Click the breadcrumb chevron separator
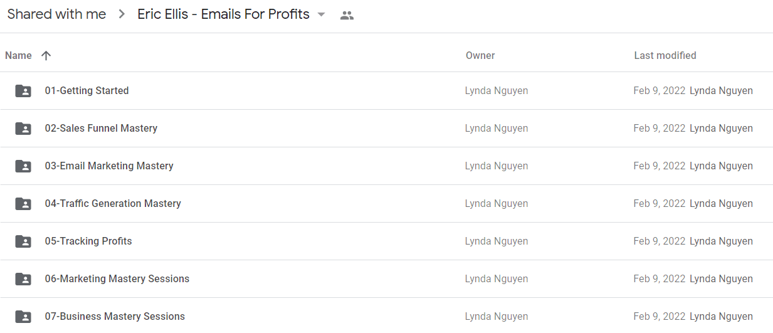The width and height of the screenshot is (773, 333). click(x=122, y=14)
